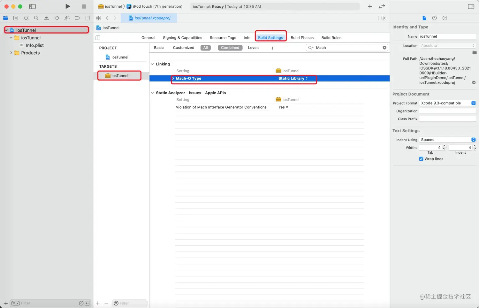This screenshot has width=479, height=308.
Task: Show the Project navigator folder icon
Action: click(5, 18)
